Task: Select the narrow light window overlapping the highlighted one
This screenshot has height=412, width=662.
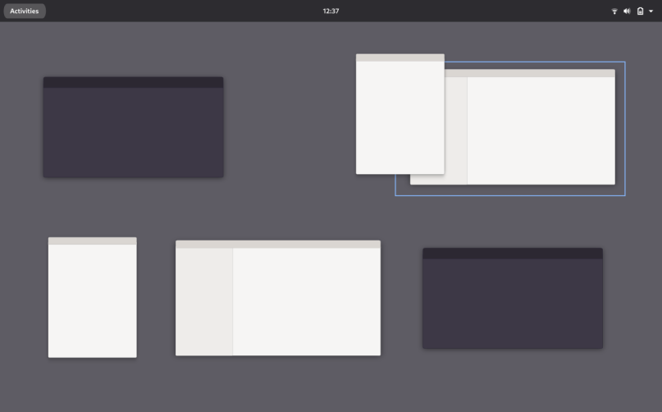Action: pyautogui.click(x=399, y=118)
